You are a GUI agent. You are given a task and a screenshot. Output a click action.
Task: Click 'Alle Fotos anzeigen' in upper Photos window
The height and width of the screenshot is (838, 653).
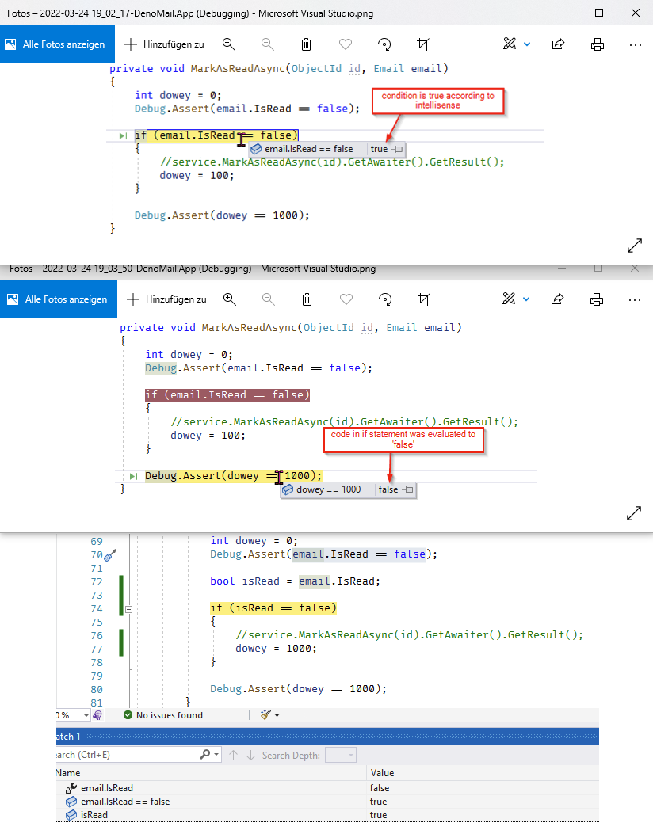click(57, 44)
